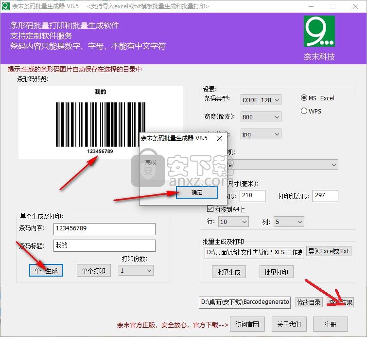Open the 列 dropdown showing 5

(x=289, y=222)
